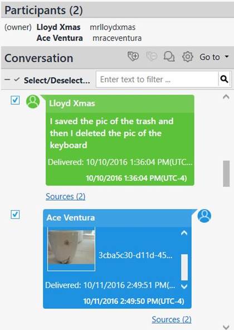Click down chevron in Ace Ventura message
234x330 pixels.
(184, 286)
